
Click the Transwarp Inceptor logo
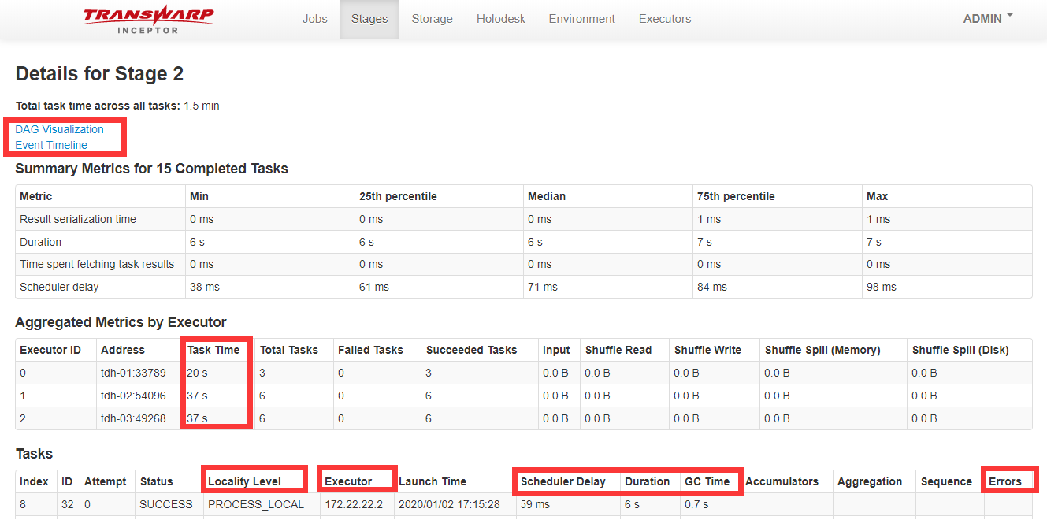point(148,20)
